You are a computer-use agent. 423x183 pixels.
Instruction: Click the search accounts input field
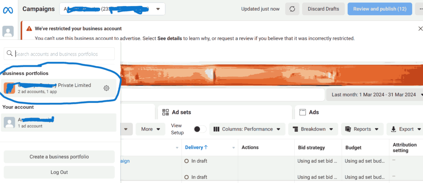tap(64, 53)
